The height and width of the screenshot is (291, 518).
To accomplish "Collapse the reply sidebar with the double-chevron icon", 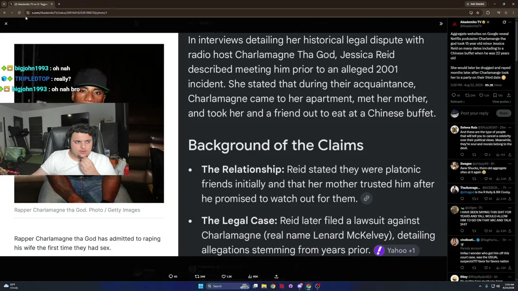I will point(441,24).
